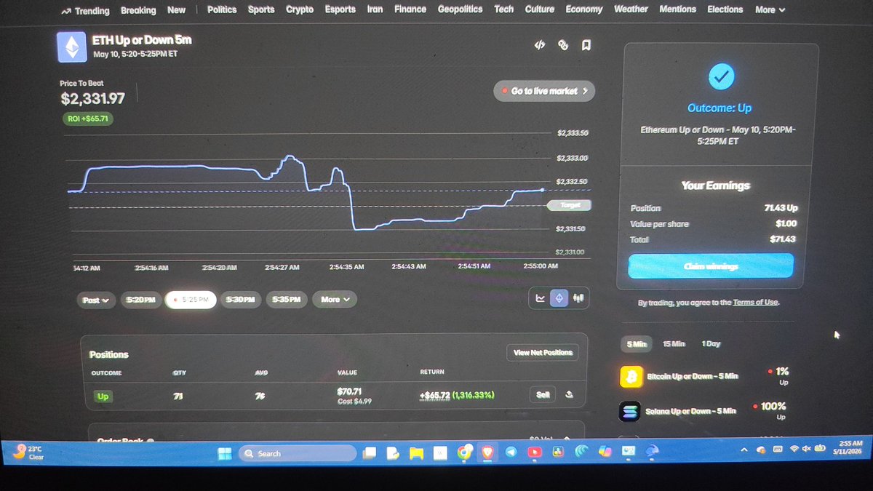Switch to the 5 Min markets tab
The width and height of the screenshot is (873, 491).
tap(635, 344)
